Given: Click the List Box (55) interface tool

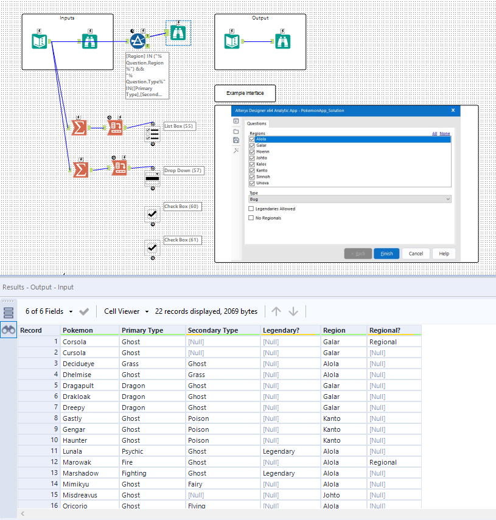Looking at the screenshot, I should click(x=153, y=133).
